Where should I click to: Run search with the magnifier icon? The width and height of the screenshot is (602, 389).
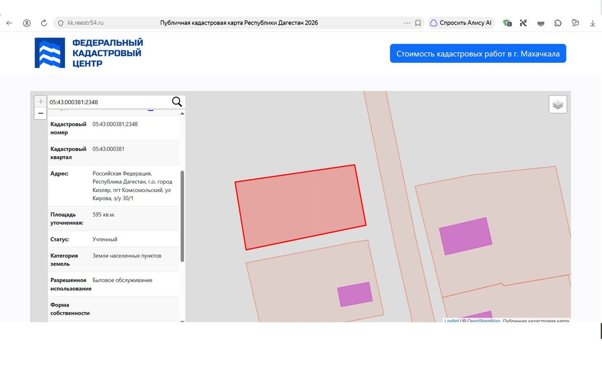tap(177, 102)
